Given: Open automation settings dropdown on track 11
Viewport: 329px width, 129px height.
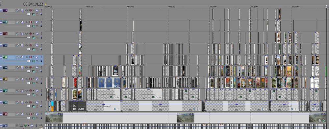Looking at the screenshot, I should [33, 57].
